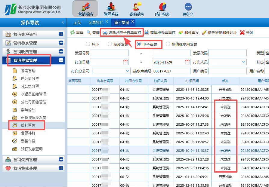The height and width of the screenshot is (187, 269).
Task: Click the 邮件重发 toolbar button
Action: pyautogui.click(x=189, y=32)
